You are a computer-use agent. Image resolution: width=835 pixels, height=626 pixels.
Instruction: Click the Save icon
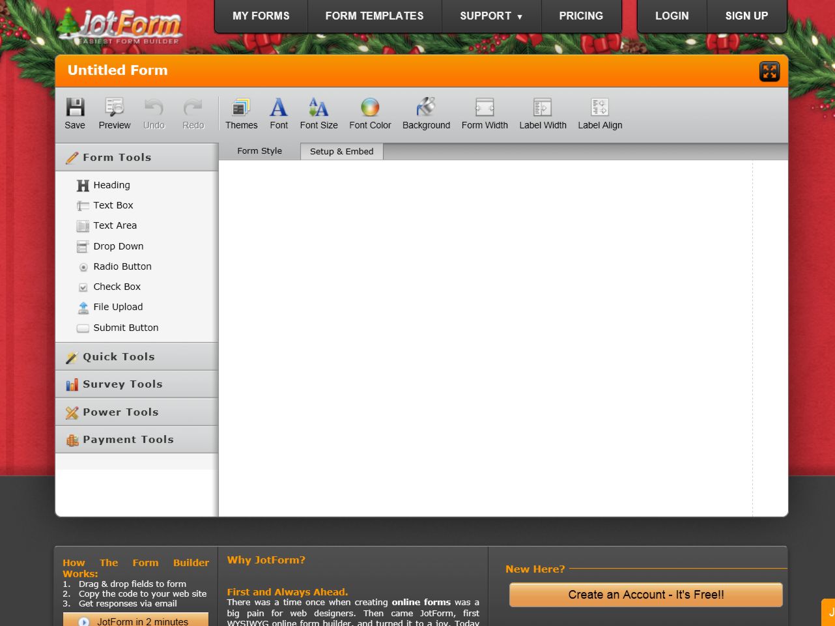tap(75, 113)
